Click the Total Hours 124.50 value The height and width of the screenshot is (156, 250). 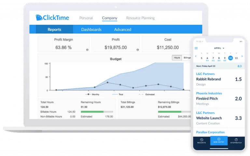[44, 107]
